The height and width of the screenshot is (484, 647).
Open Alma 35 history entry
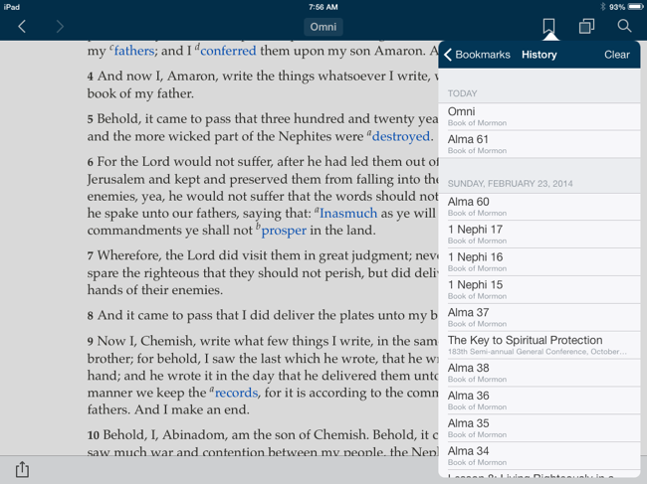click(539, 428)
